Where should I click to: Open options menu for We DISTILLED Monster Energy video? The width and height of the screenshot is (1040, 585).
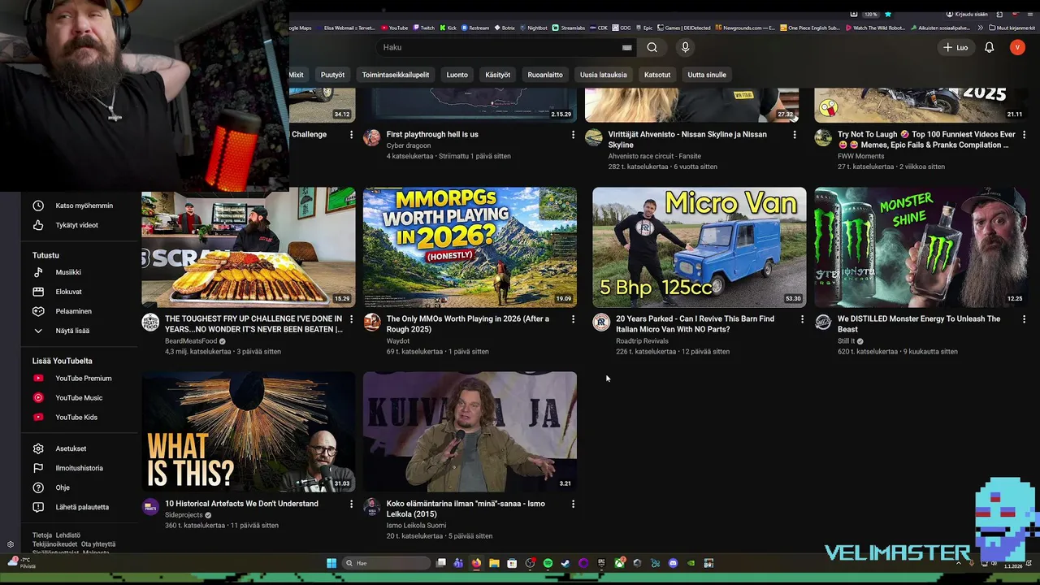pyautogui.click(x=1024, y=319)
